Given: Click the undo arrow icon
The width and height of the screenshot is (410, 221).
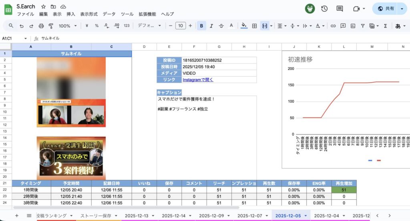Looking at the screenshot, I should click(x=21, y=26).
